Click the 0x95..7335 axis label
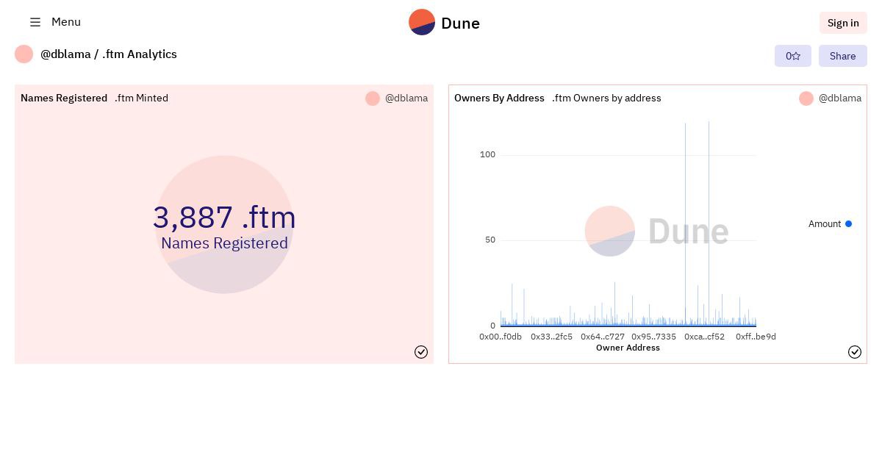 (x=653, y=337)
